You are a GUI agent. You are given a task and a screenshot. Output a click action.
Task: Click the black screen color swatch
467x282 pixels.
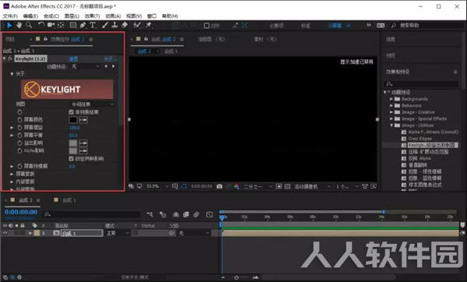click(73, 120)
